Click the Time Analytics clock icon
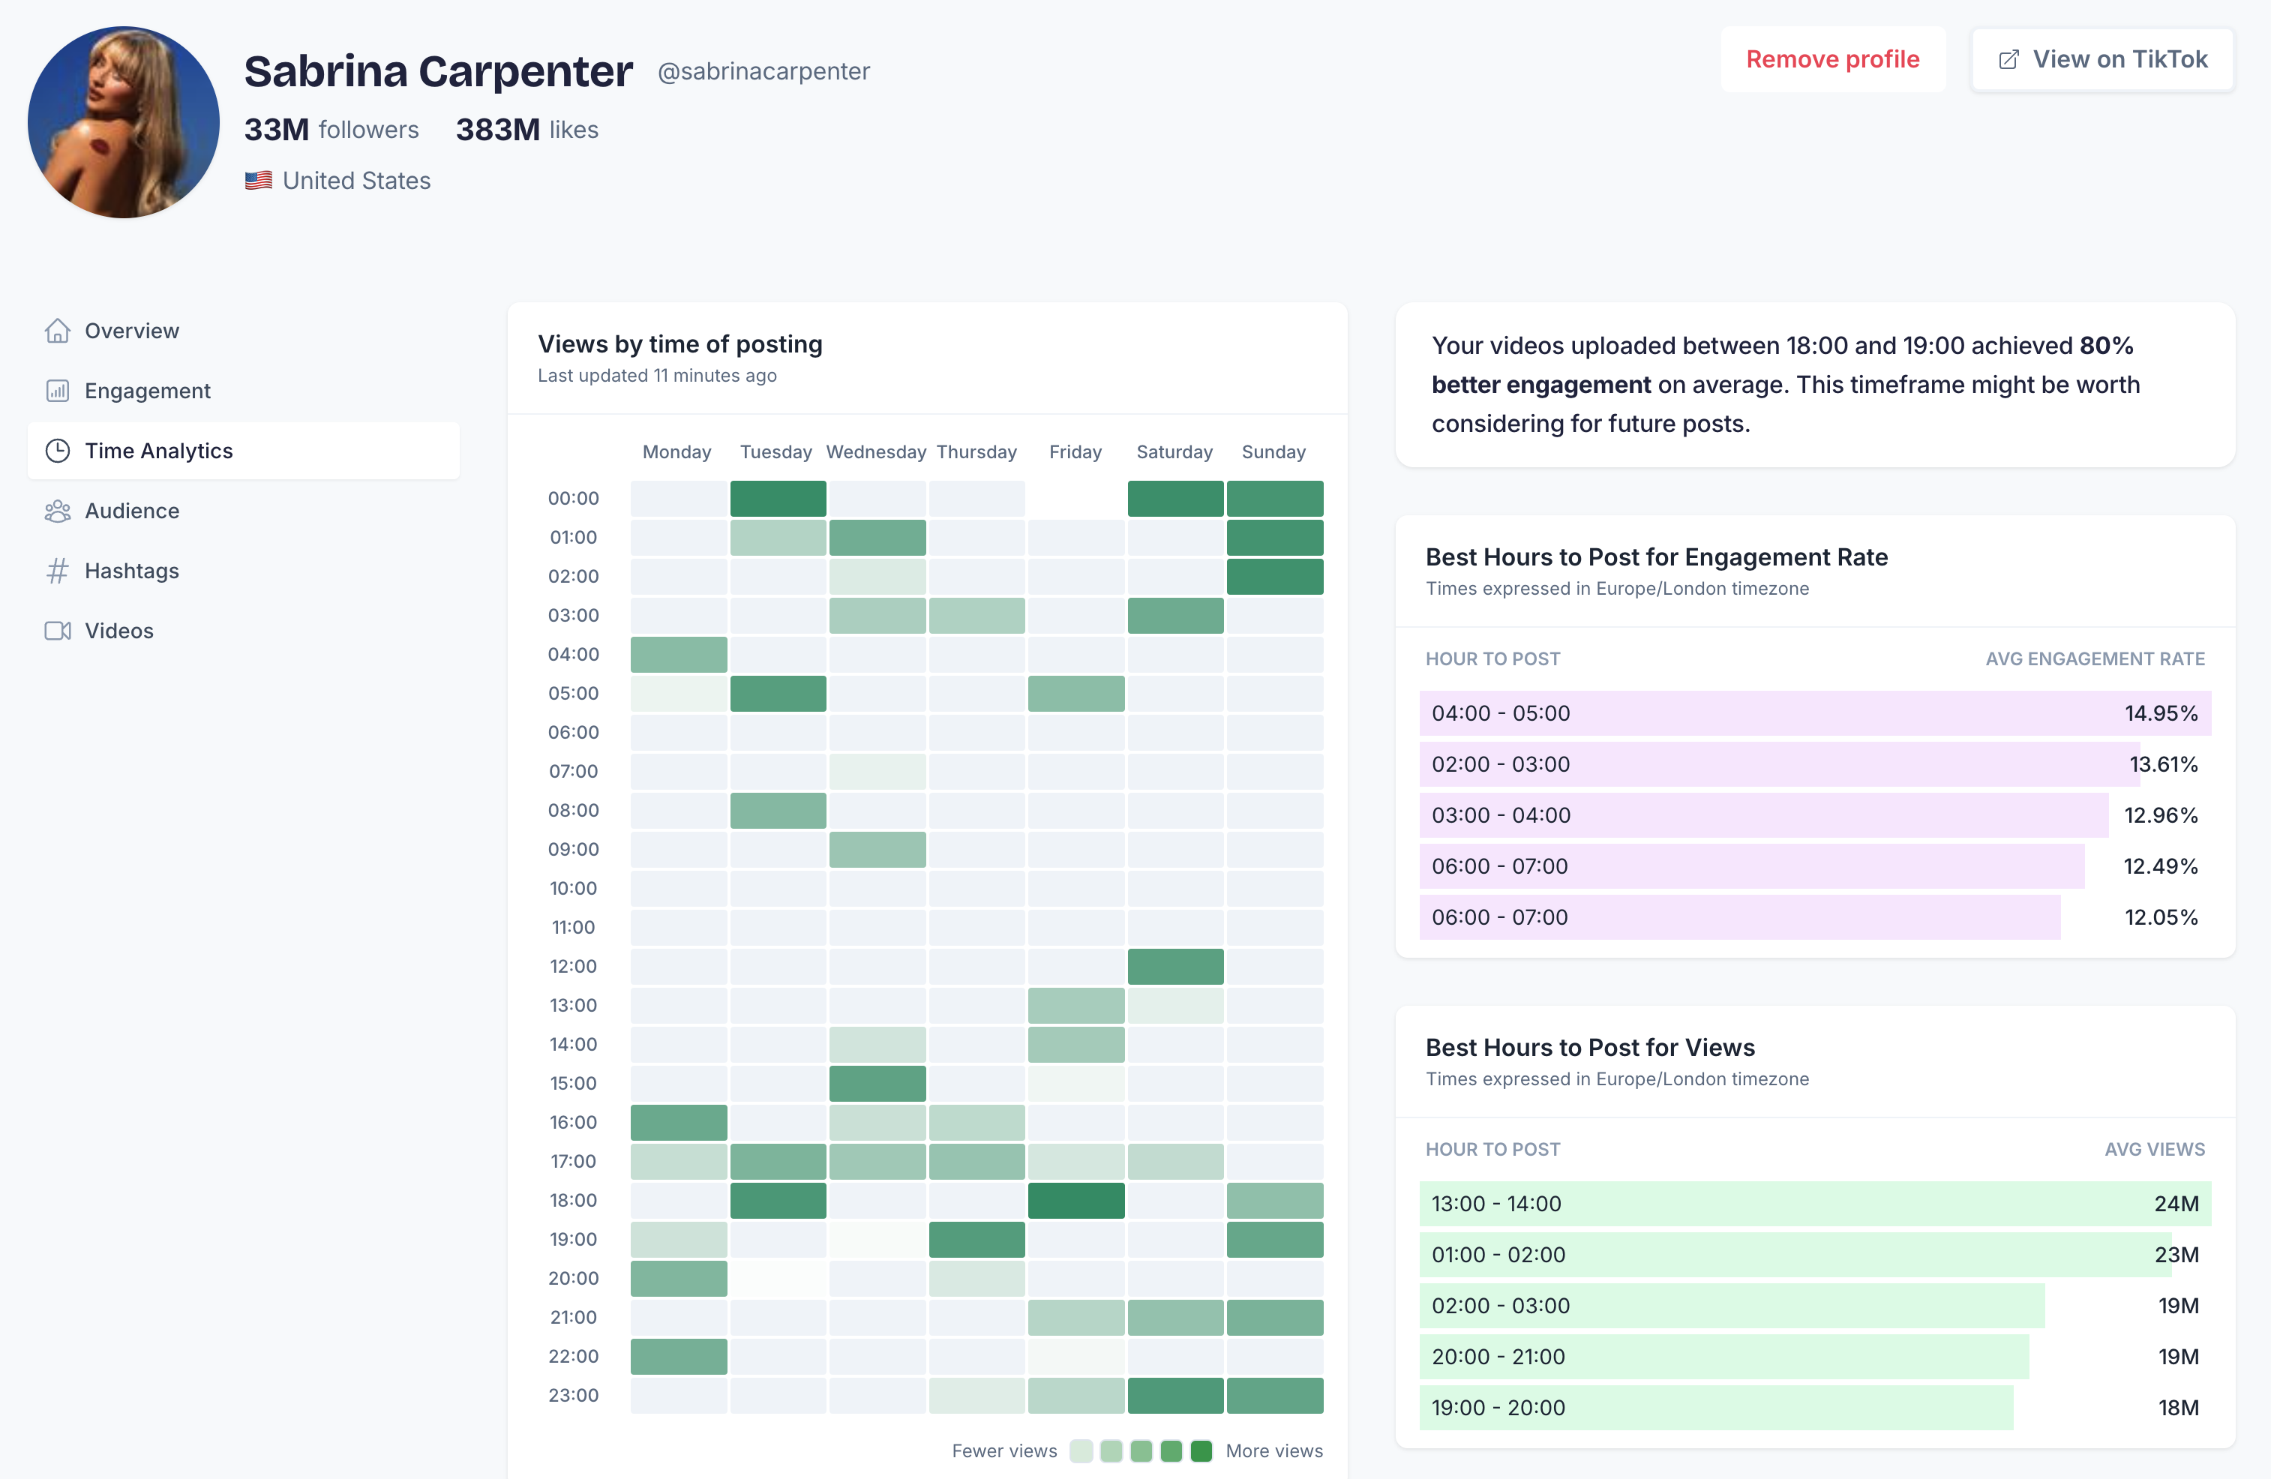 57,451
